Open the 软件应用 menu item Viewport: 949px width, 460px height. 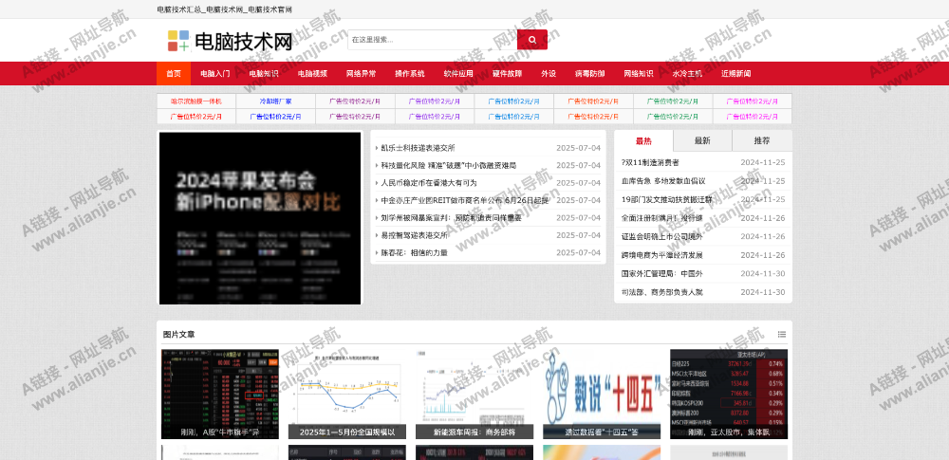[x=458, y=73]
